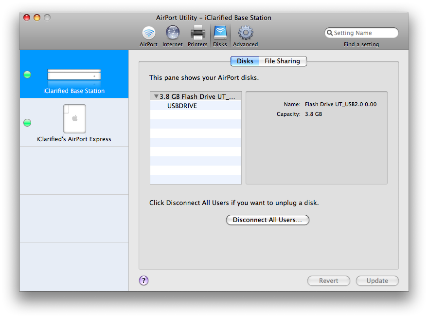The image size is (428, 318).
Task: Select iClarified's AirPort Express device
Action: pyautogui.click(x=74, y=124)
